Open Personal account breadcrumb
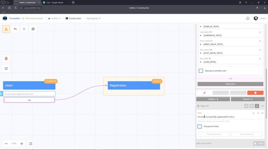This screenshot has height=150, width=268. pyautogui.click(x=34, y=18)
